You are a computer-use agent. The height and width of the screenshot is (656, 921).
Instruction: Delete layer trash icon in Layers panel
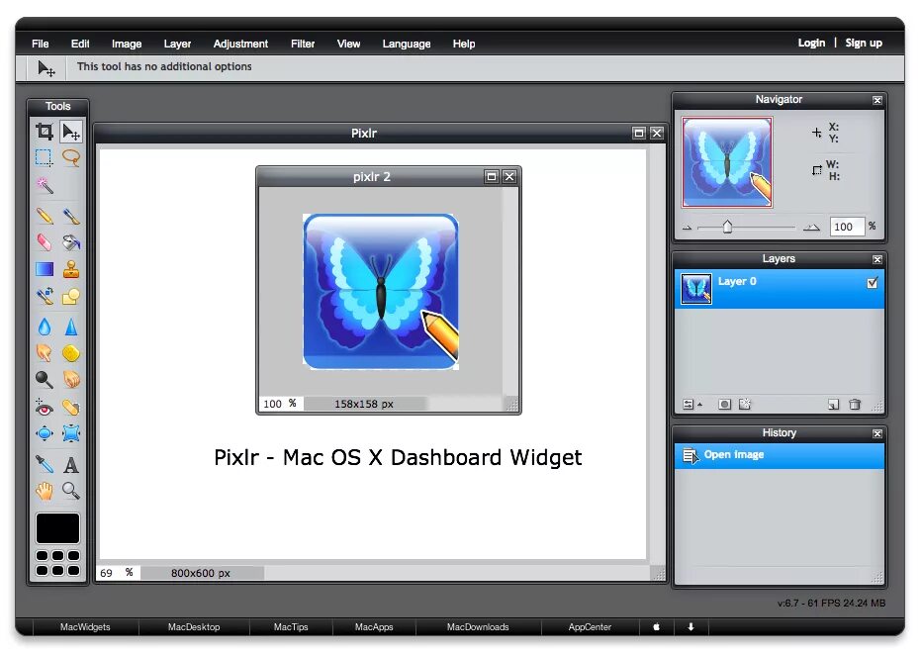point(855,404)
